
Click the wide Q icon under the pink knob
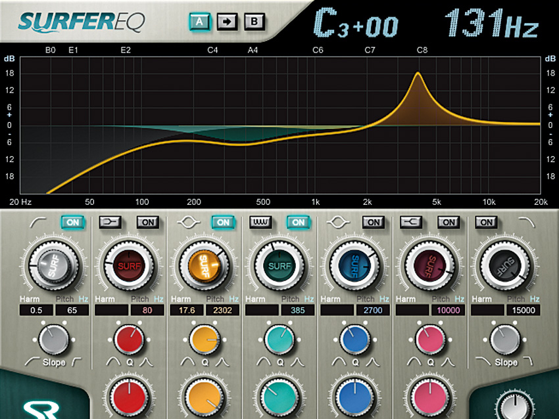click(x=414, y=362)
